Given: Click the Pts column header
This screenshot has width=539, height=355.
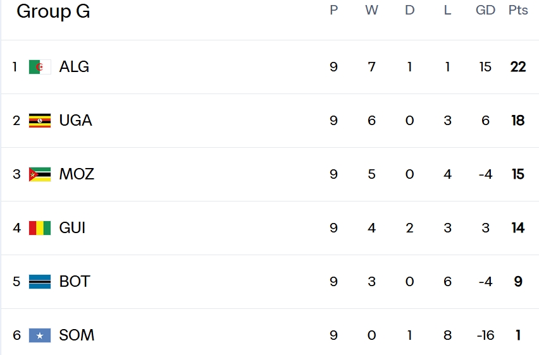Looking at the screenshot, I should [x=518, y=11].
